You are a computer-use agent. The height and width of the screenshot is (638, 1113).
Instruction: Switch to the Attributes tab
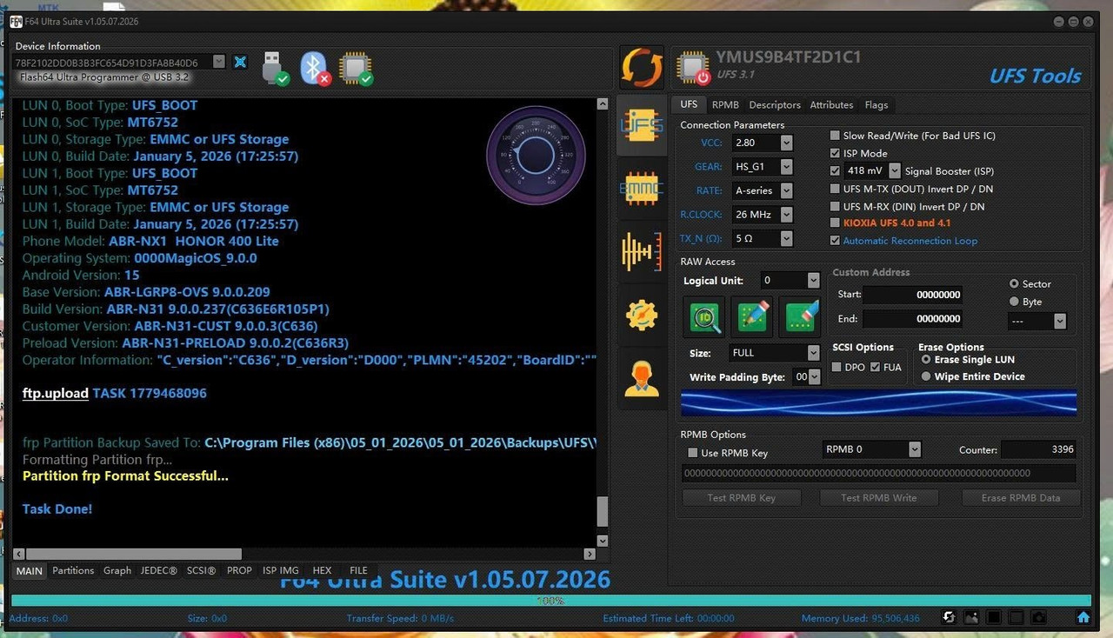click(831, 104)
